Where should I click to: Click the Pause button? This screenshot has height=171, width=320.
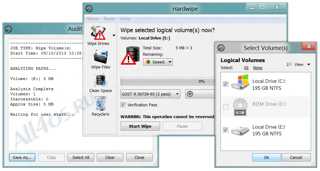182,126
